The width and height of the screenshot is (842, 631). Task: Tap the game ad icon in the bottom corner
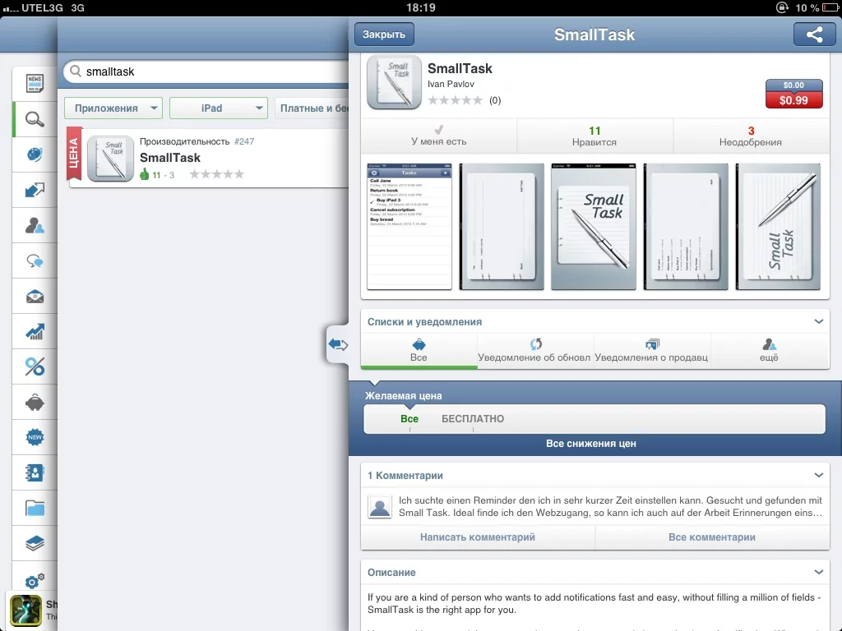tap(25, 610)
